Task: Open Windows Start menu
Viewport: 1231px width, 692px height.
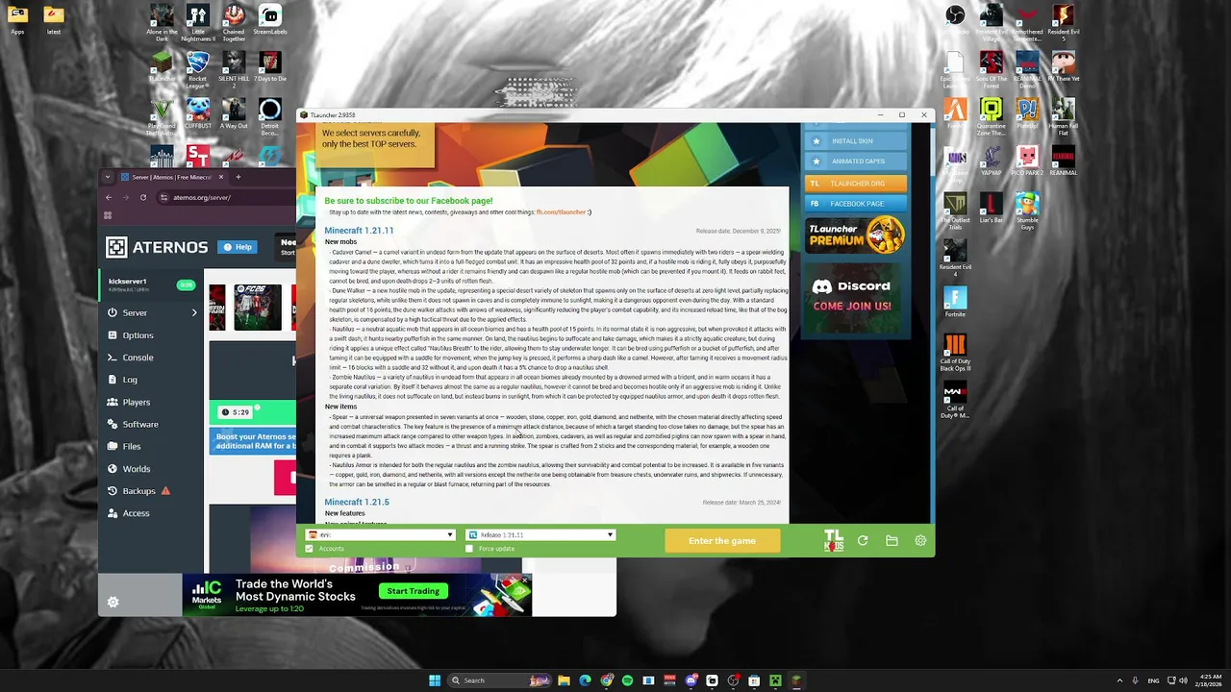Action: pyautogui.click(x=435, y=680)
